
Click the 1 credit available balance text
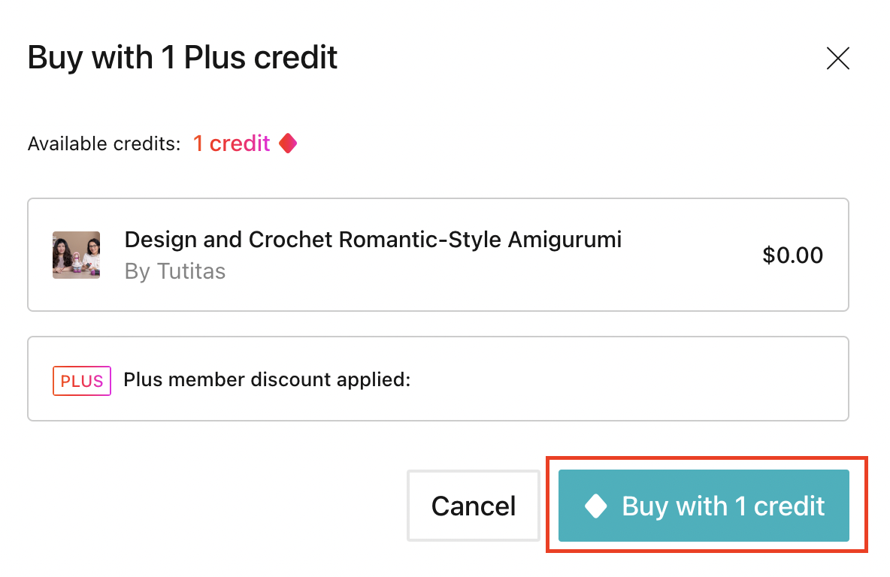click(232, 143)
